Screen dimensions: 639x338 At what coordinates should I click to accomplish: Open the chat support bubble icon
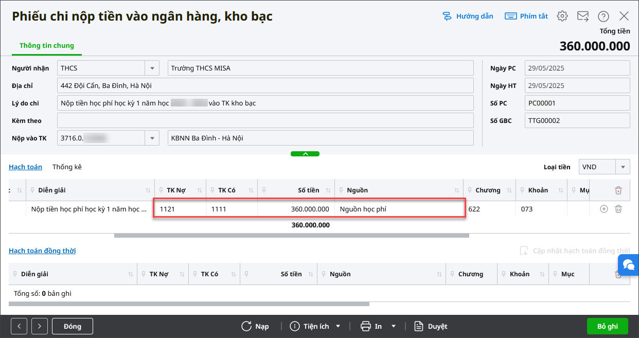[x=628, y=265]
